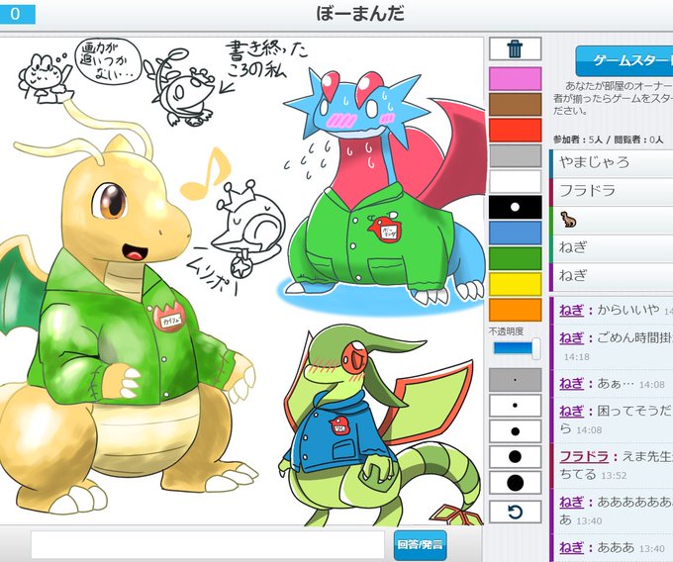This screenshot has height=562, width=673.
Task: Focus the answer text input field
Action: (x=207, y=545)
